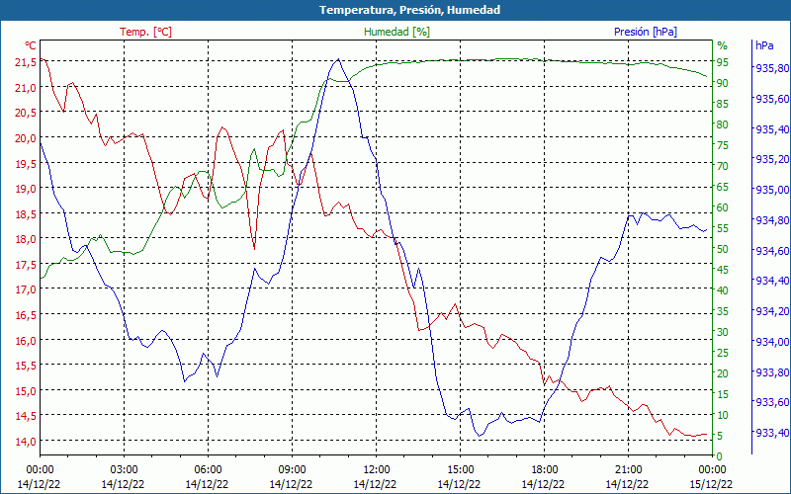This screenshot has height=494, width=791.
Task: Click '935,80' on the pressure axis
Action: [772, 68]
